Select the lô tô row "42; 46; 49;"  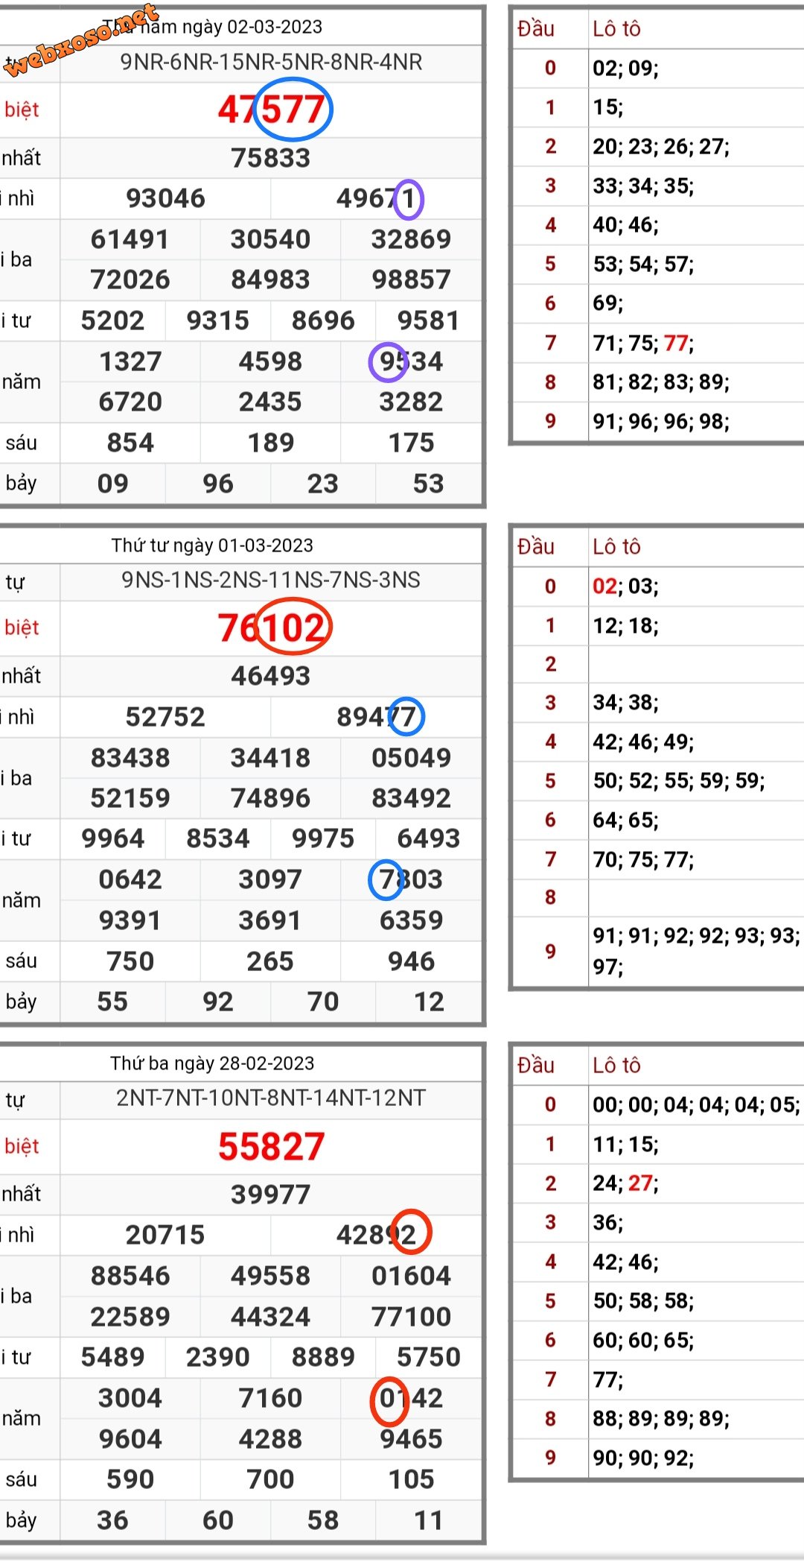pyautogui.click(x=643, y=742)
